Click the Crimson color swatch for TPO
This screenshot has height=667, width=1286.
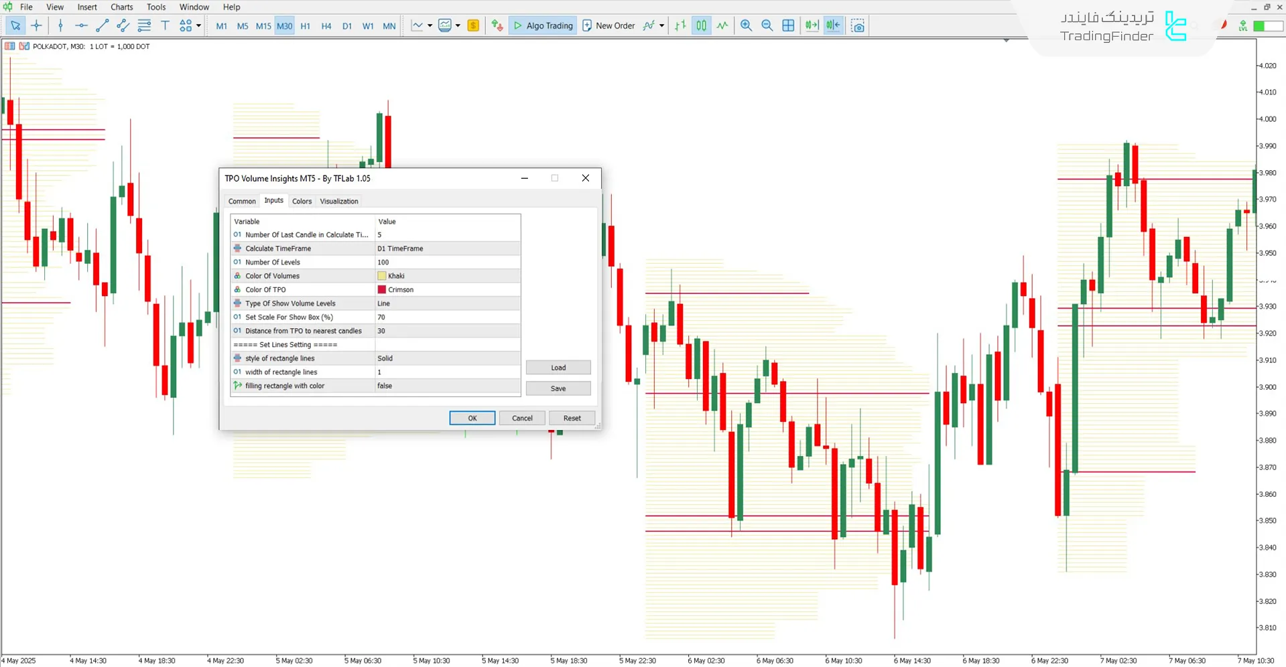coord(382,289)
